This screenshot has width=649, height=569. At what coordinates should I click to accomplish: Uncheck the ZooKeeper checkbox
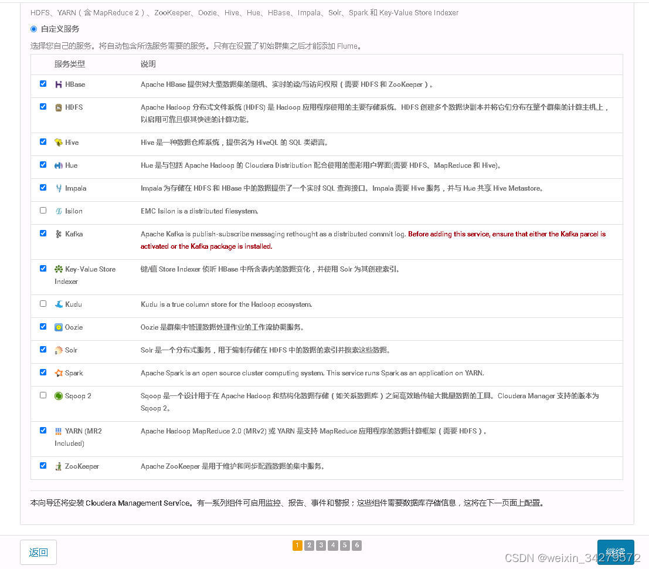tap(43, 466)
